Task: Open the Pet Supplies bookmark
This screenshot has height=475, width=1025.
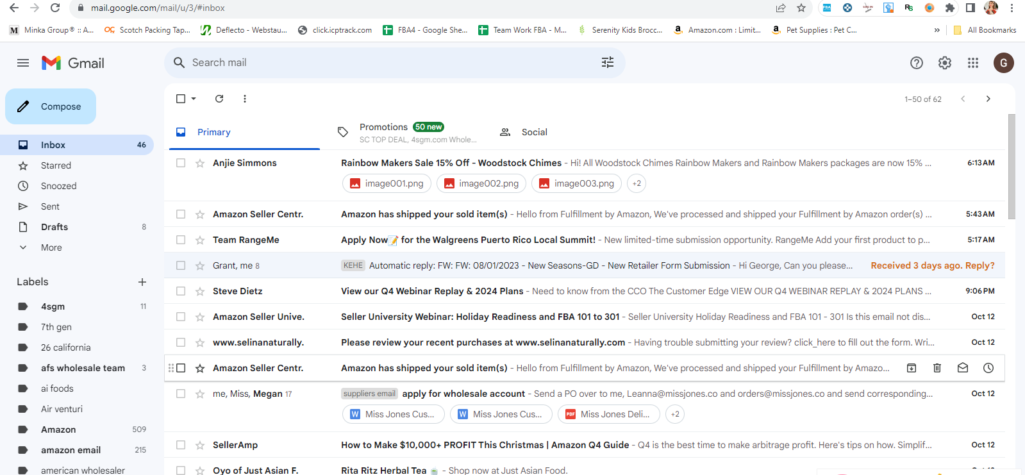Action: tap(815, 30)
